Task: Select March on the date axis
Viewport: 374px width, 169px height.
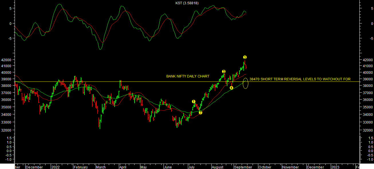Action: tap(101, 167)
